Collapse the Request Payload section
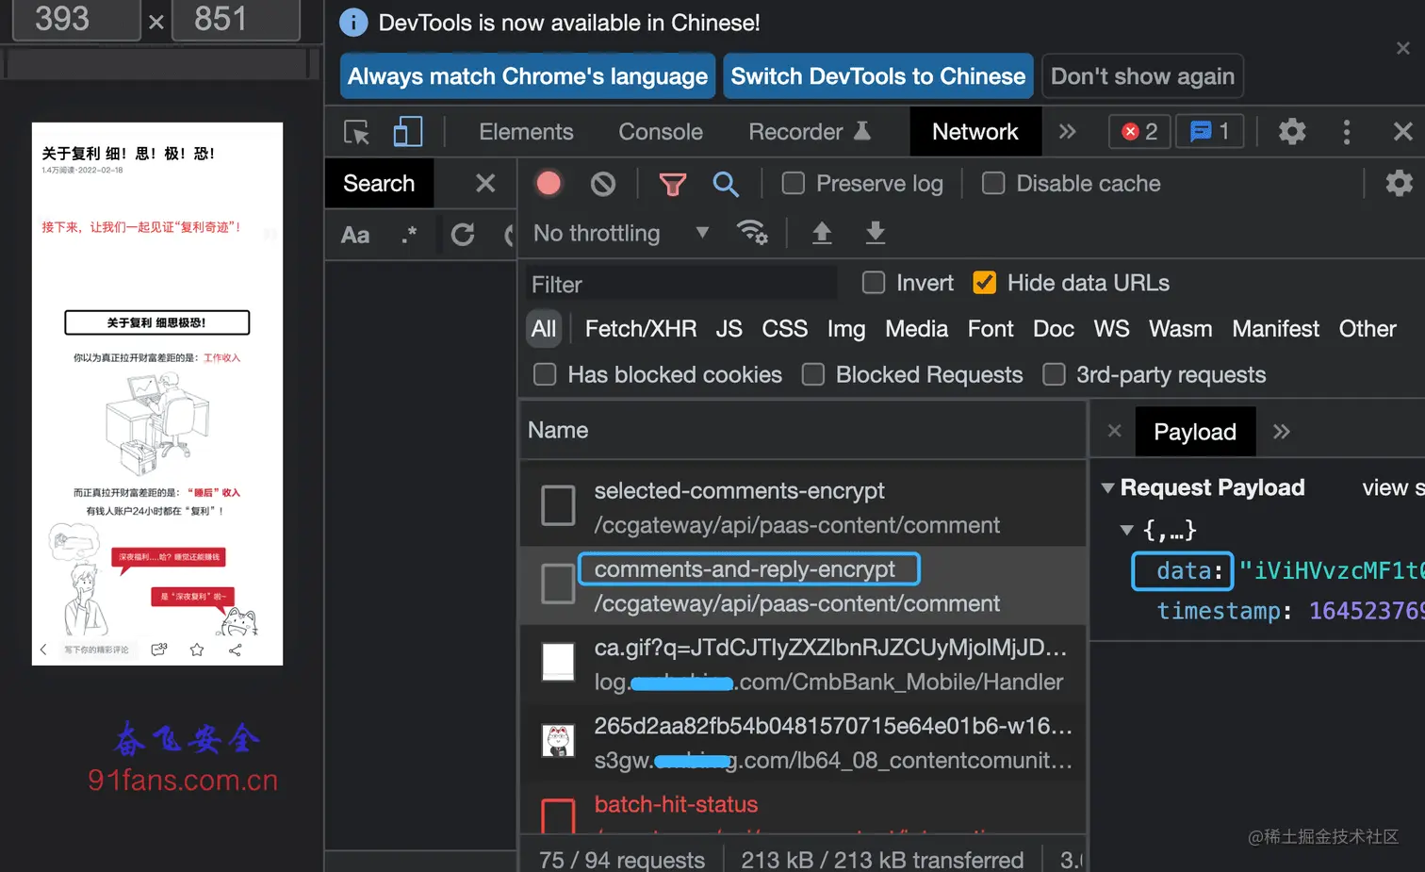Viewport: 1425px width, 872px height. [x=1108, y=488]
